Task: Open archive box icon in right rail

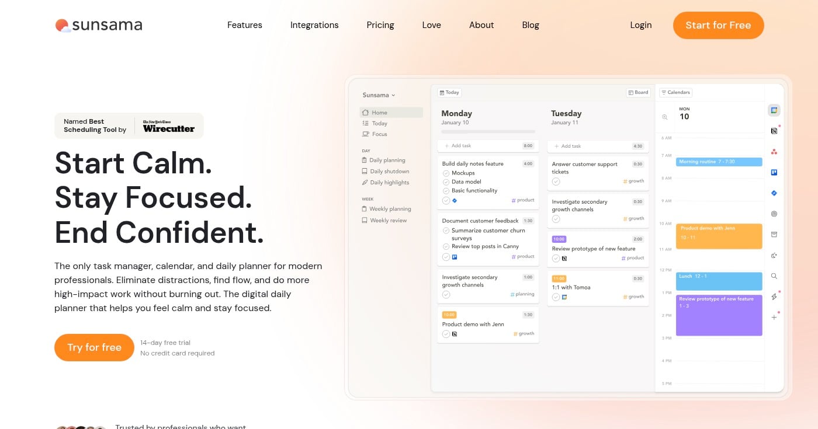Action: tap(774, 235)
